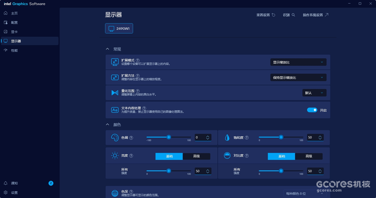The image size is (376, 198).
Task: Click the sun icon of the 亮度 row
Action: [115, 155]
